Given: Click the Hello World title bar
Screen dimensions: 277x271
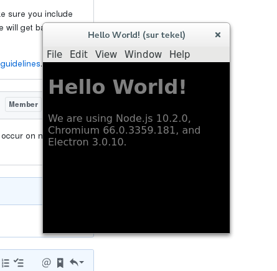Looking at the screenshot, I should [136, 35].
